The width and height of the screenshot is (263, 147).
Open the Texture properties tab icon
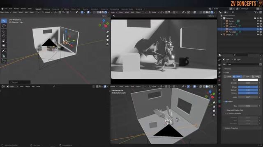tap(219, 106)
